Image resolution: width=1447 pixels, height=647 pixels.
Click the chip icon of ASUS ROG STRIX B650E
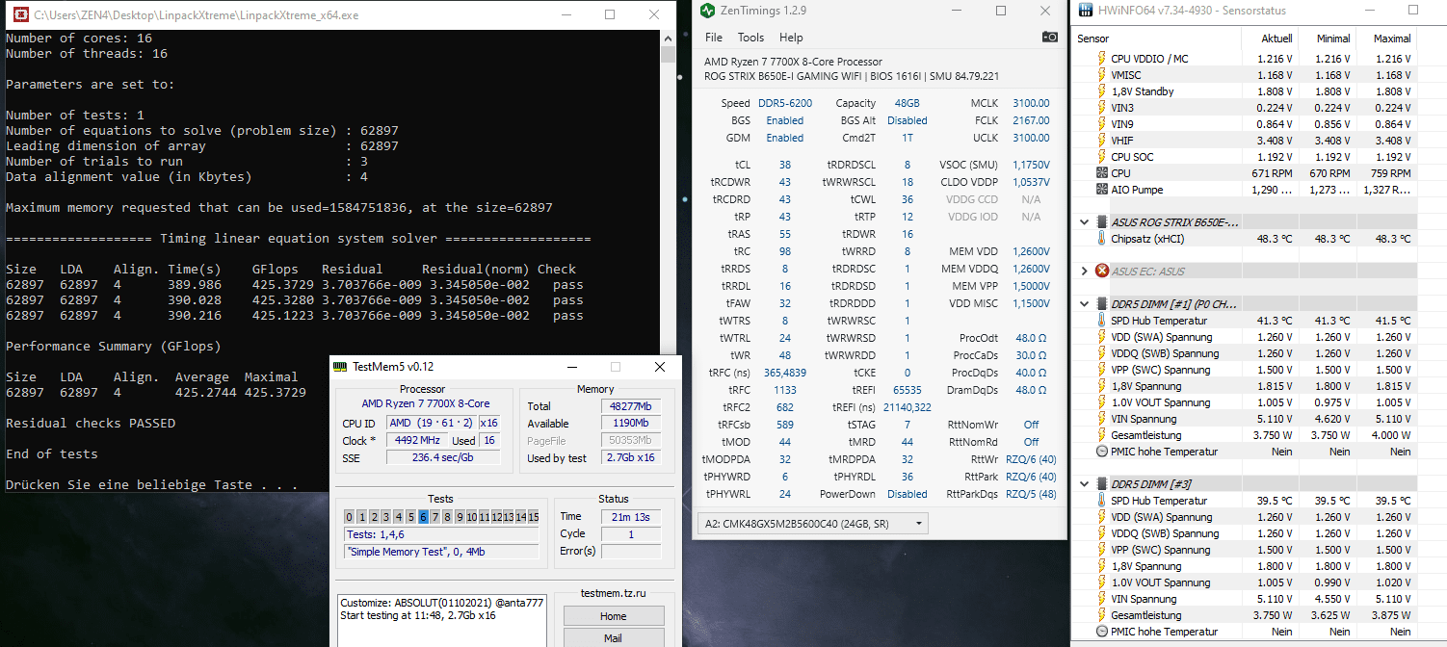pos(1102,222)
